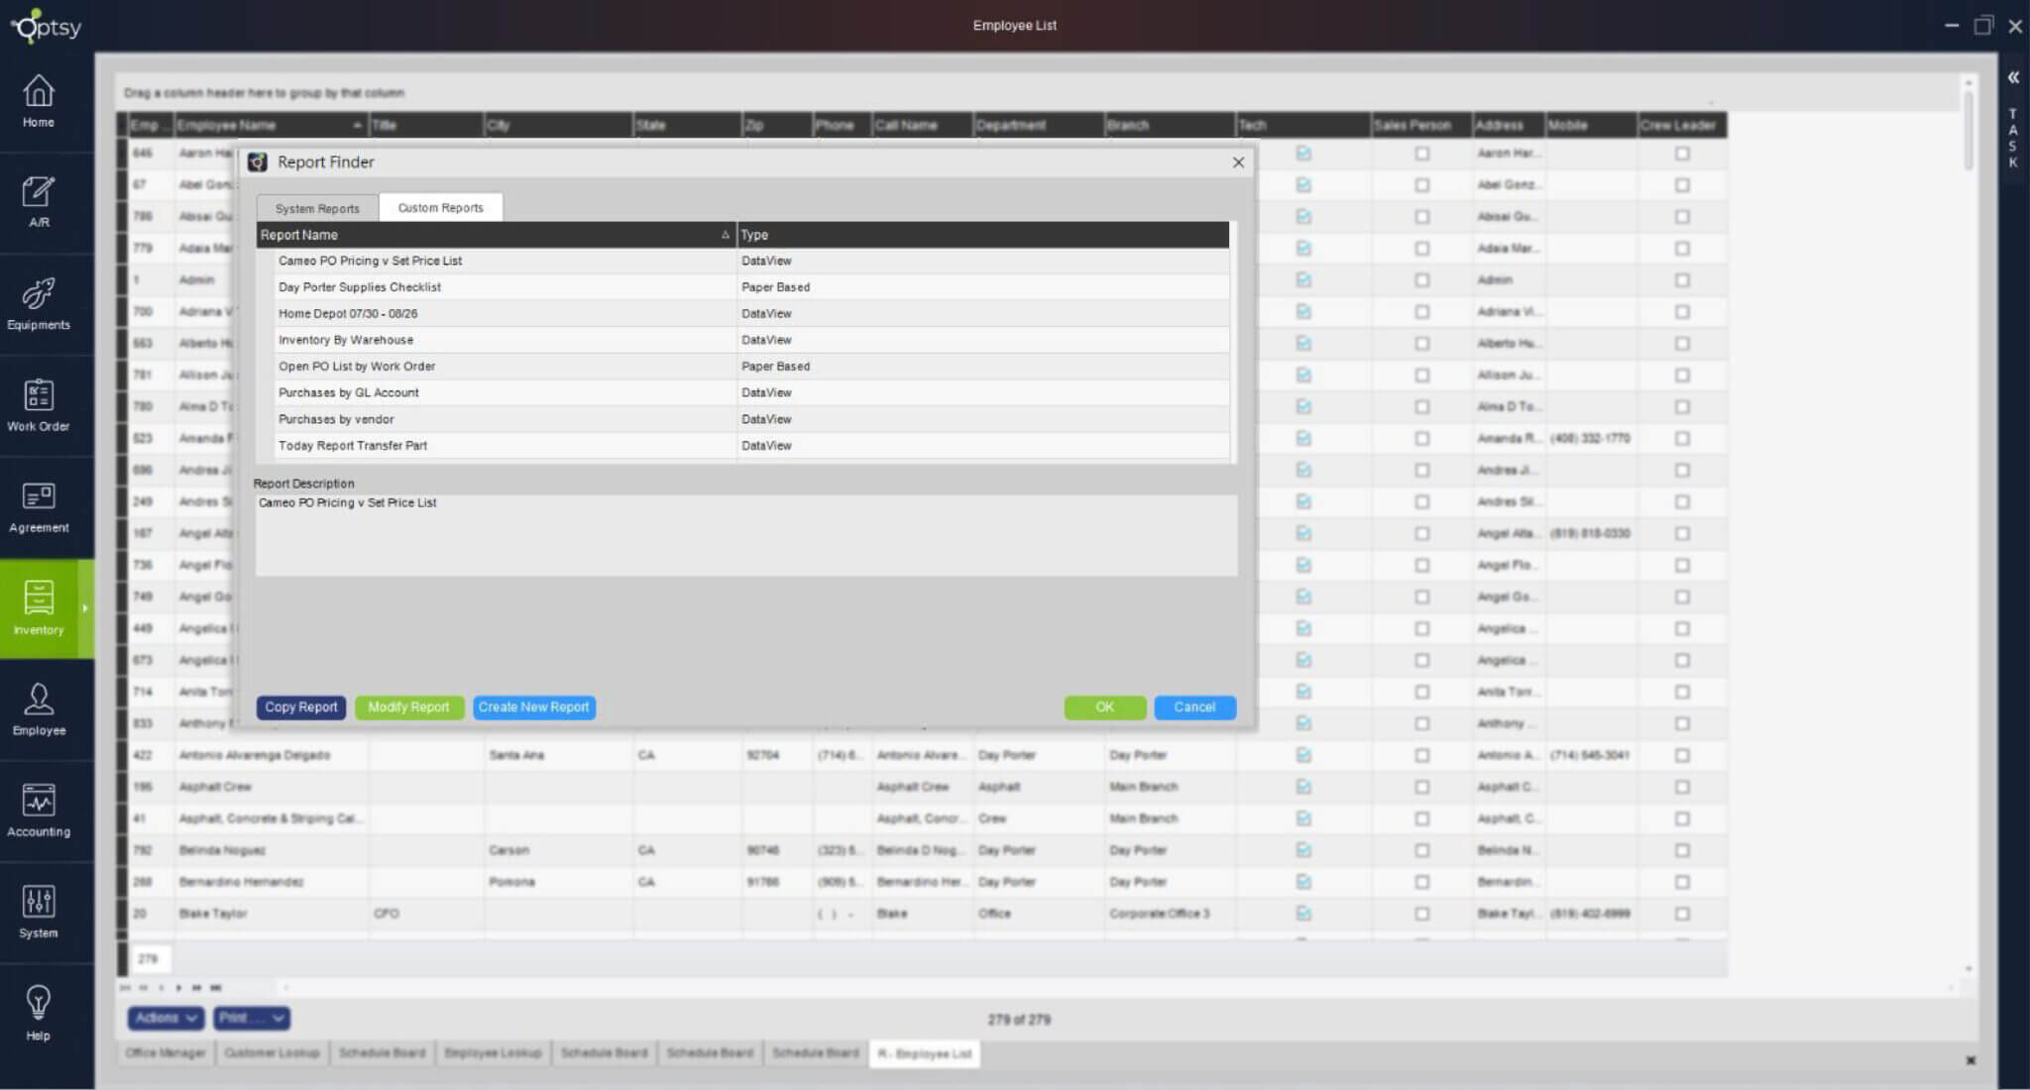Click the Tech edit icon in Aaron row

point(1303,154)
